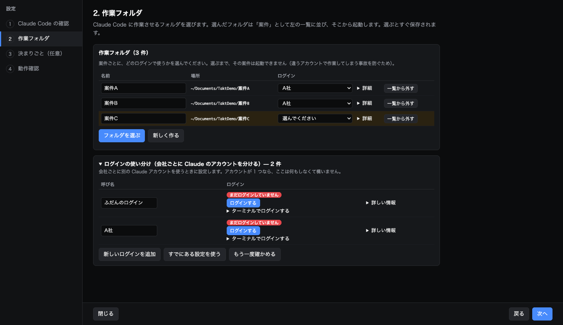Click path text ~/Documents/TaktDemo/案件C
The width and height of the screenshot is (563, 325).
click(220, 119)
